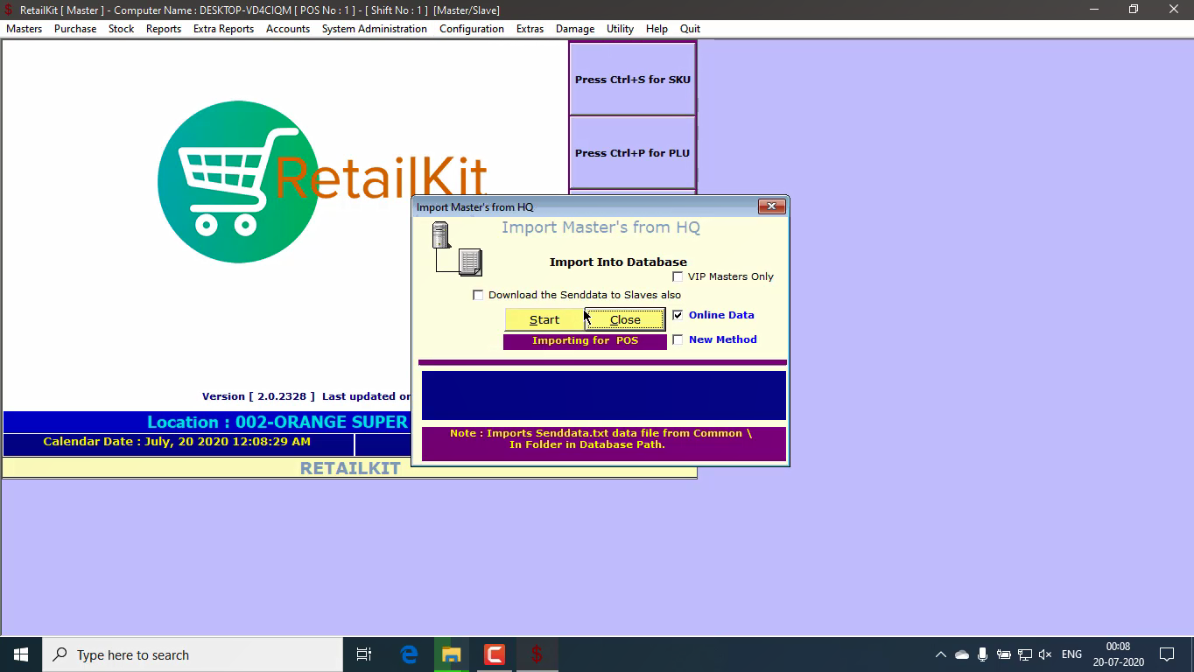Open the Windows Start menu
Screen dimensions: 1194x672
coord(21,654)
